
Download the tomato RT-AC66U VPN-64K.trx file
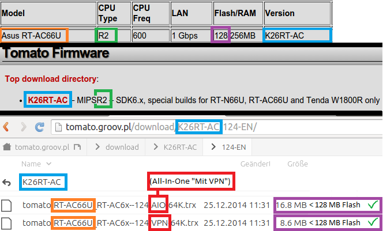110,223
